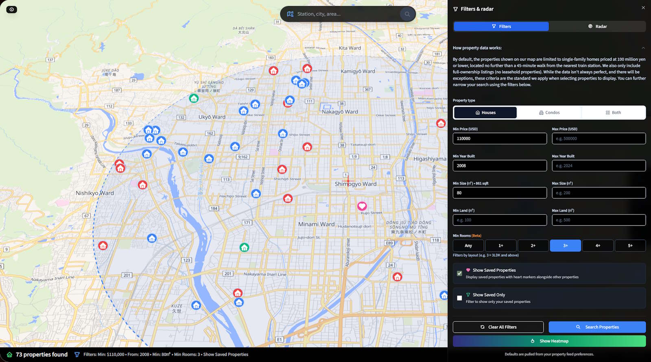Click the red house marker near Shichijo Street
The image size is (651, 362).
click(282, 169)
